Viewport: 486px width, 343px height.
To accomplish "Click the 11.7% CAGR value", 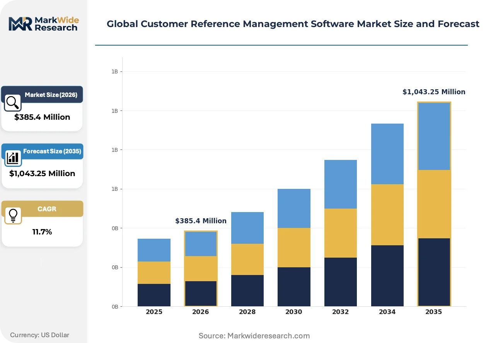I will tap(42, 232).
